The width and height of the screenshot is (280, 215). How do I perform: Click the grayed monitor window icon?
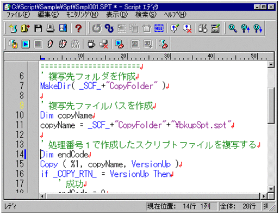coord(135,44)
